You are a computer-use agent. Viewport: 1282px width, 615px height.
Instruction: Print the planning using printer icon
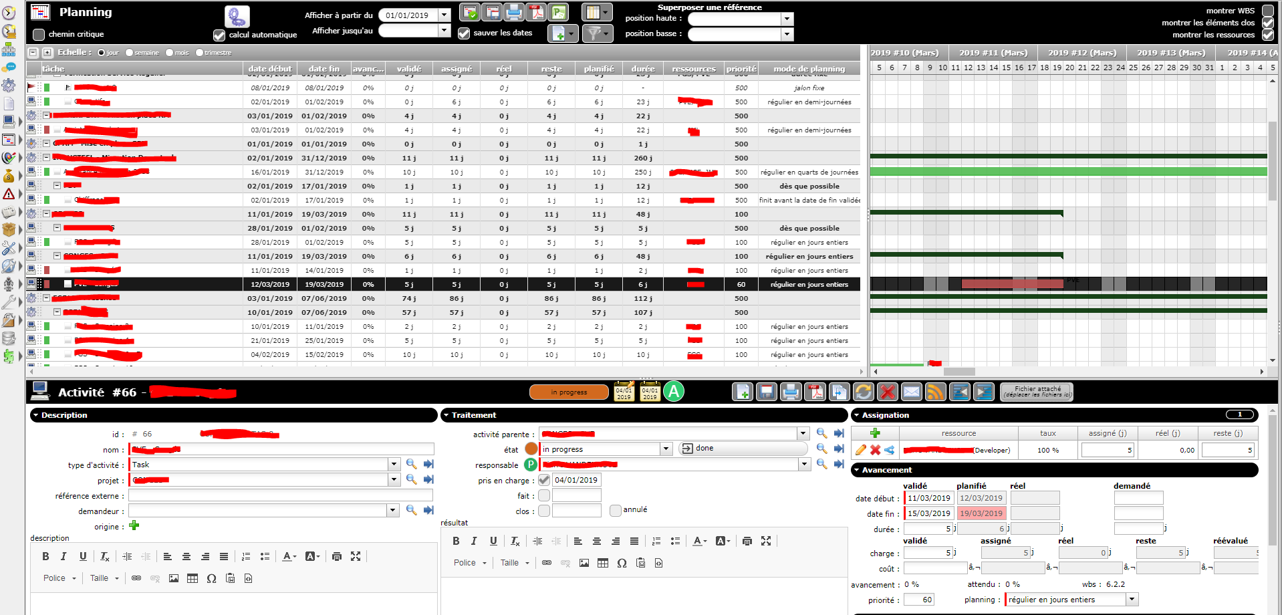[x=514, y=12]
